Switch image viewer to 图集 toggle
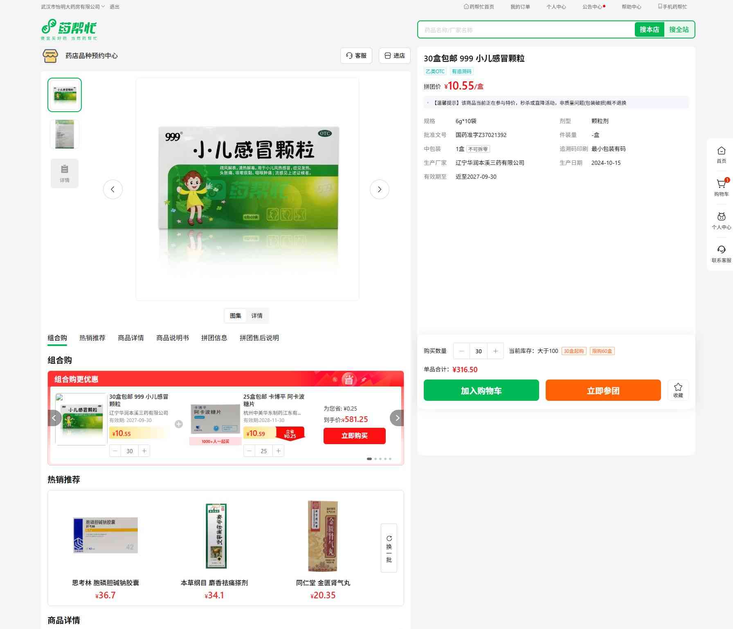Image resolution: width=733 pixels, height=629 pixels. coord(235,316)
